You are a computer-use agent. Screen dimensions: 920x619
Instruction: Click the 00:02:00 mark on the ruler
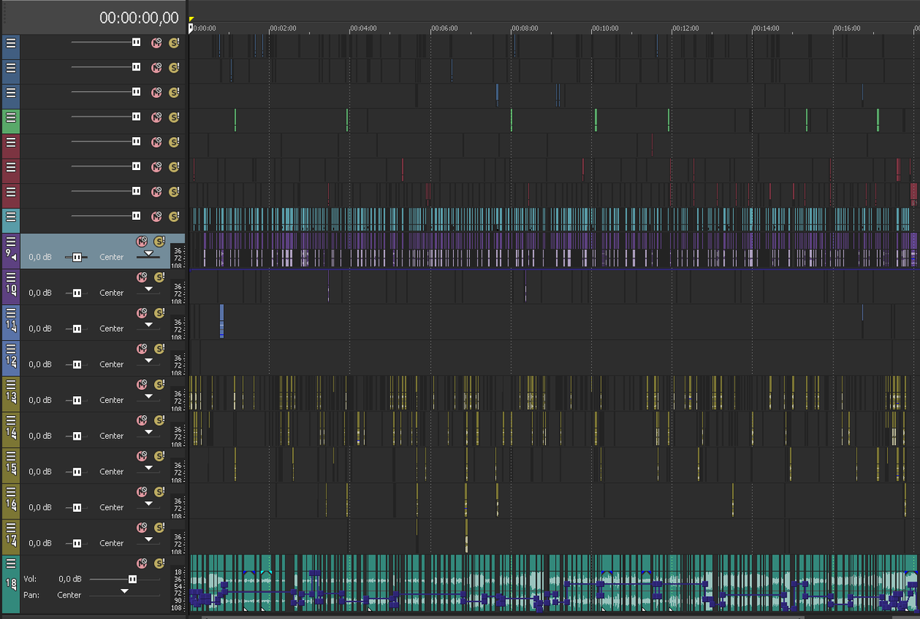(x=283, y=28)
